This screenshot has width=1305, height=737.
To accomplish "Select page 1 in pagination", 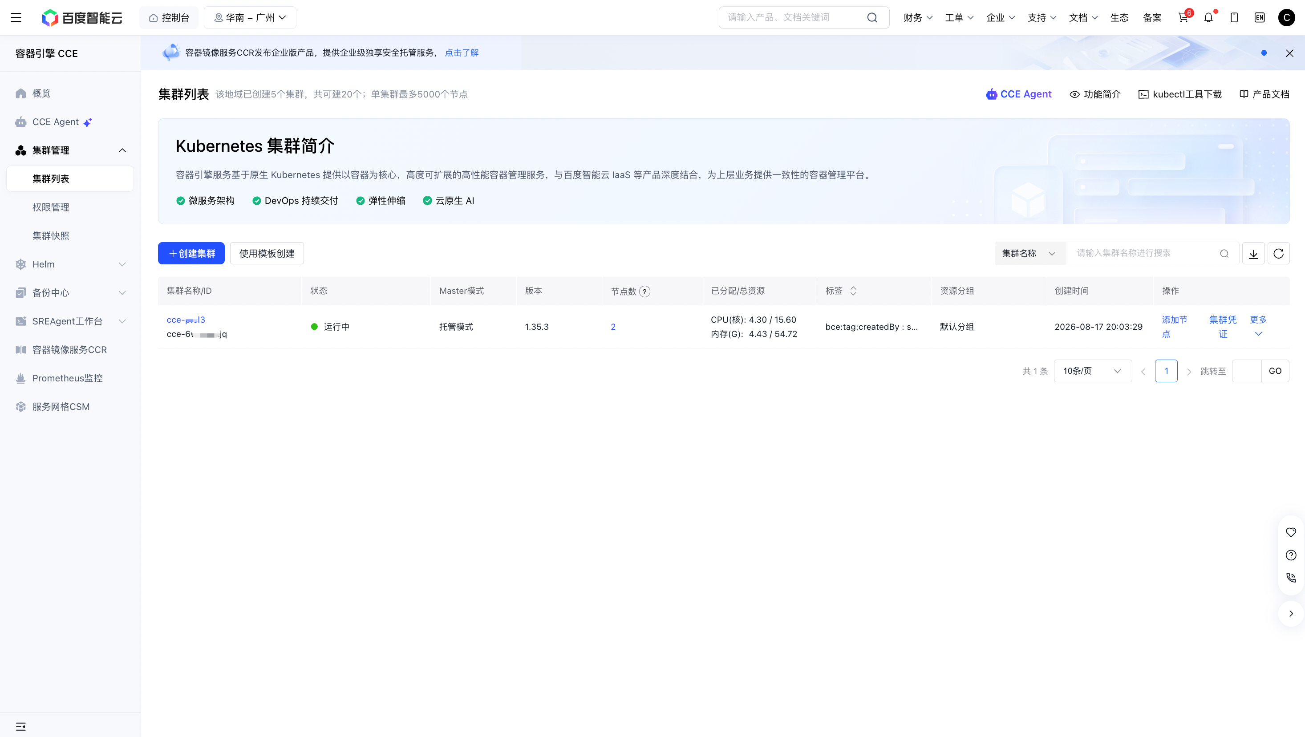I will [x=1166, y=371].
